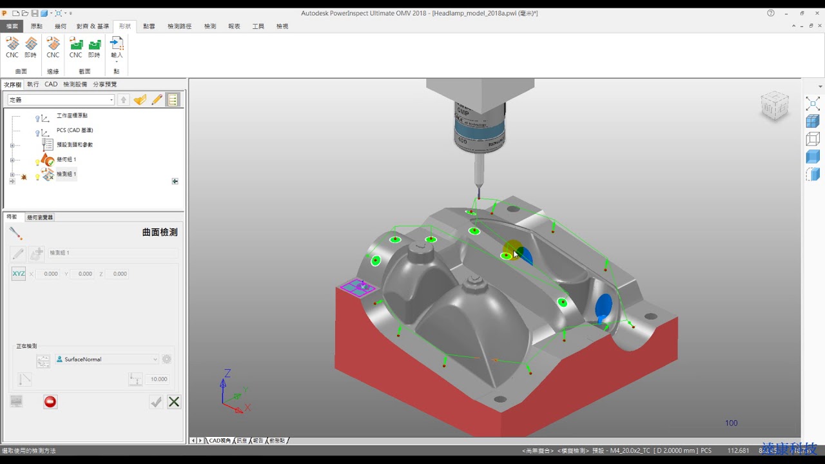
Task: Click the XYZ coordinate icon button
Action: pos(19,274)
